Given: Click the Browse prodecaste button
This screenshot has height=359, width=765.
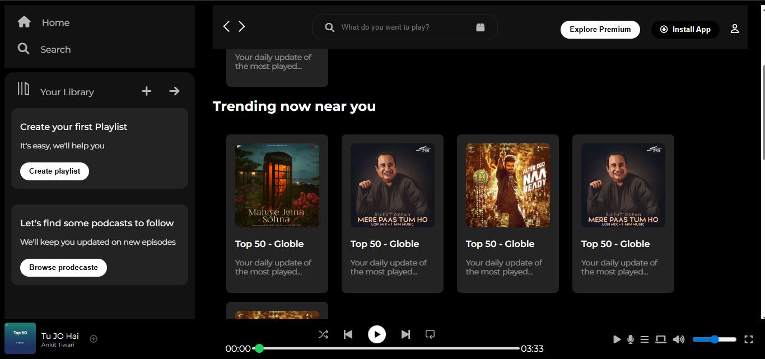Looking at the screenshot, I should tap(63, 268).
